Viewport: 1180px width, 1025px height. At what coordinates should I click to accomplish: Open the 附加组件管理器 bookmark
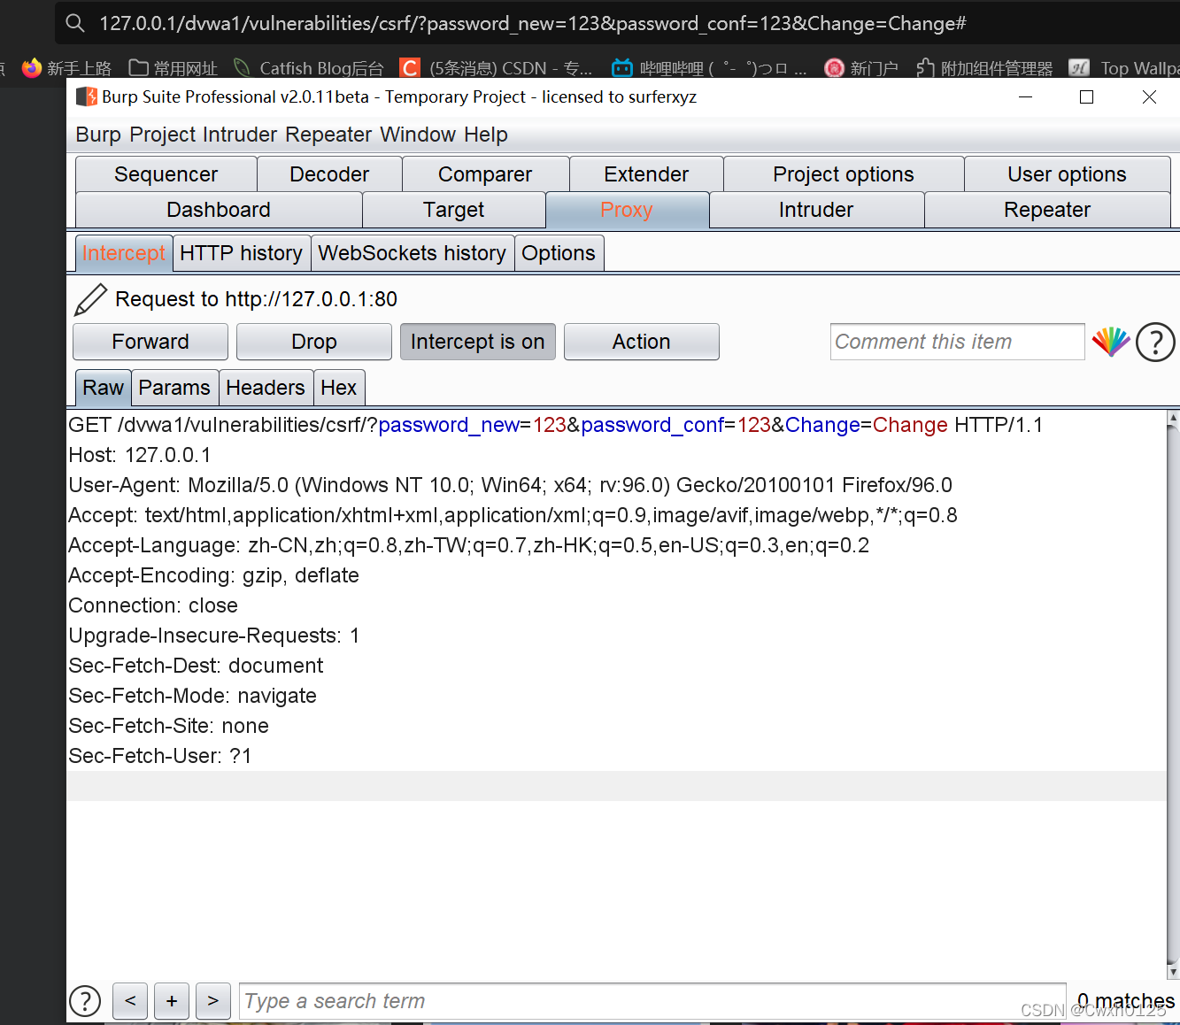(x=984, y=68)
